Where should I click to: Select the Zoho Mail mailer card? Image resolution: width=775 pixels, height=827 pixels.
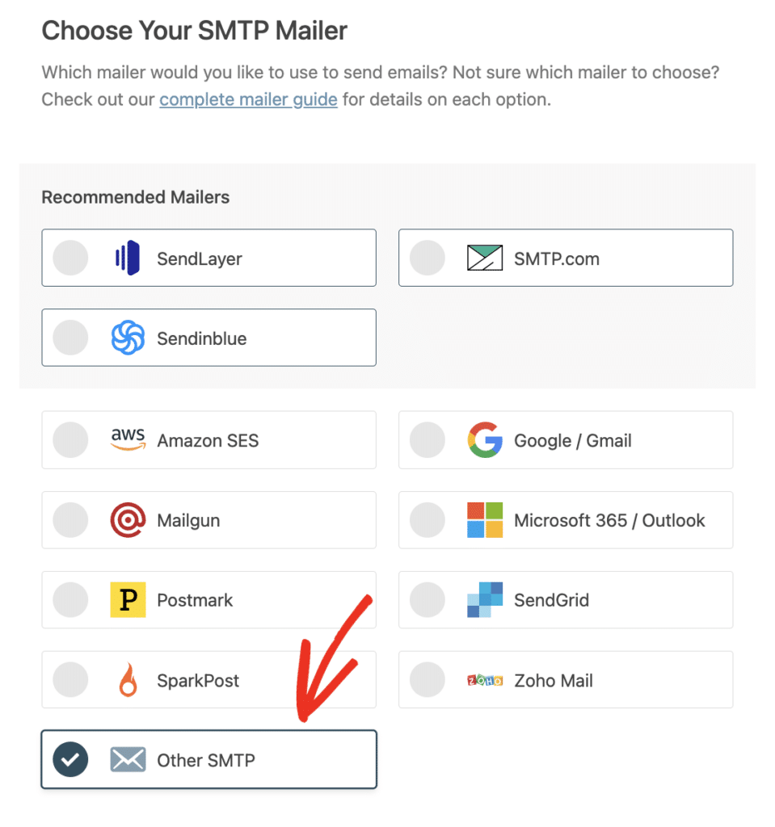click(x=566, y=680)
